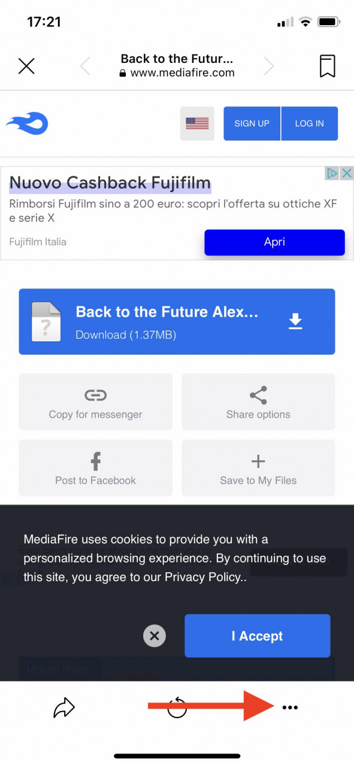The image size is (354, 766).
Task: Go forward with the right chevron arrow
Action: click(269, 66)
